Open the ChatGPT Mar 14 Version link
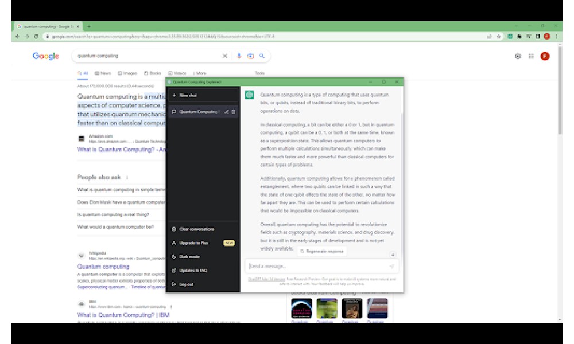Viewport: 574px width, 344px height. click(266, 279)
